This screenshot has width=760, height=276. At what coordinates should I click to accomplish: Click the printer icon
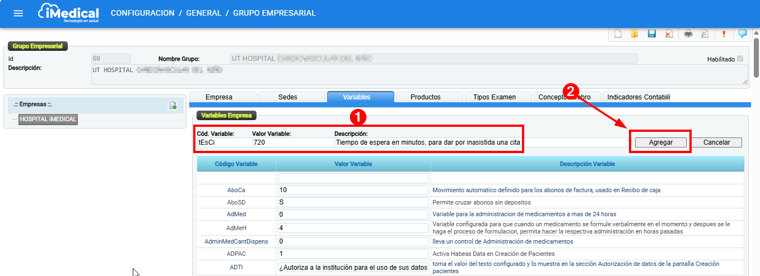tap(688, 34)
